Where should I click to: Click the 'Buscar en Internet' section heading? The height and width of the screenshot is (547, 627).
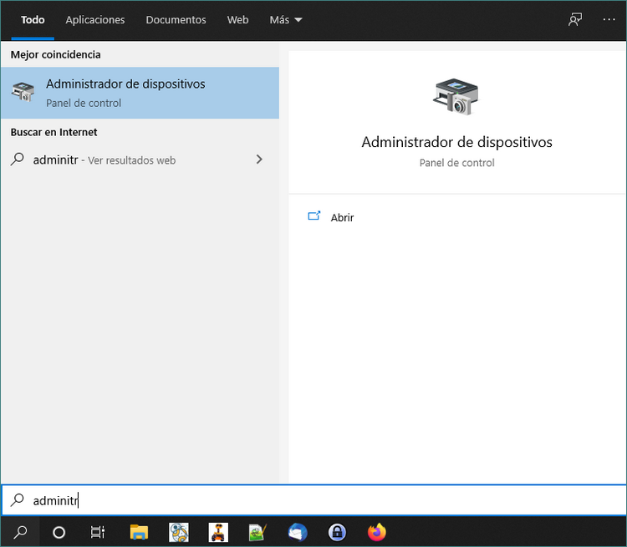(x=54, y=132)
